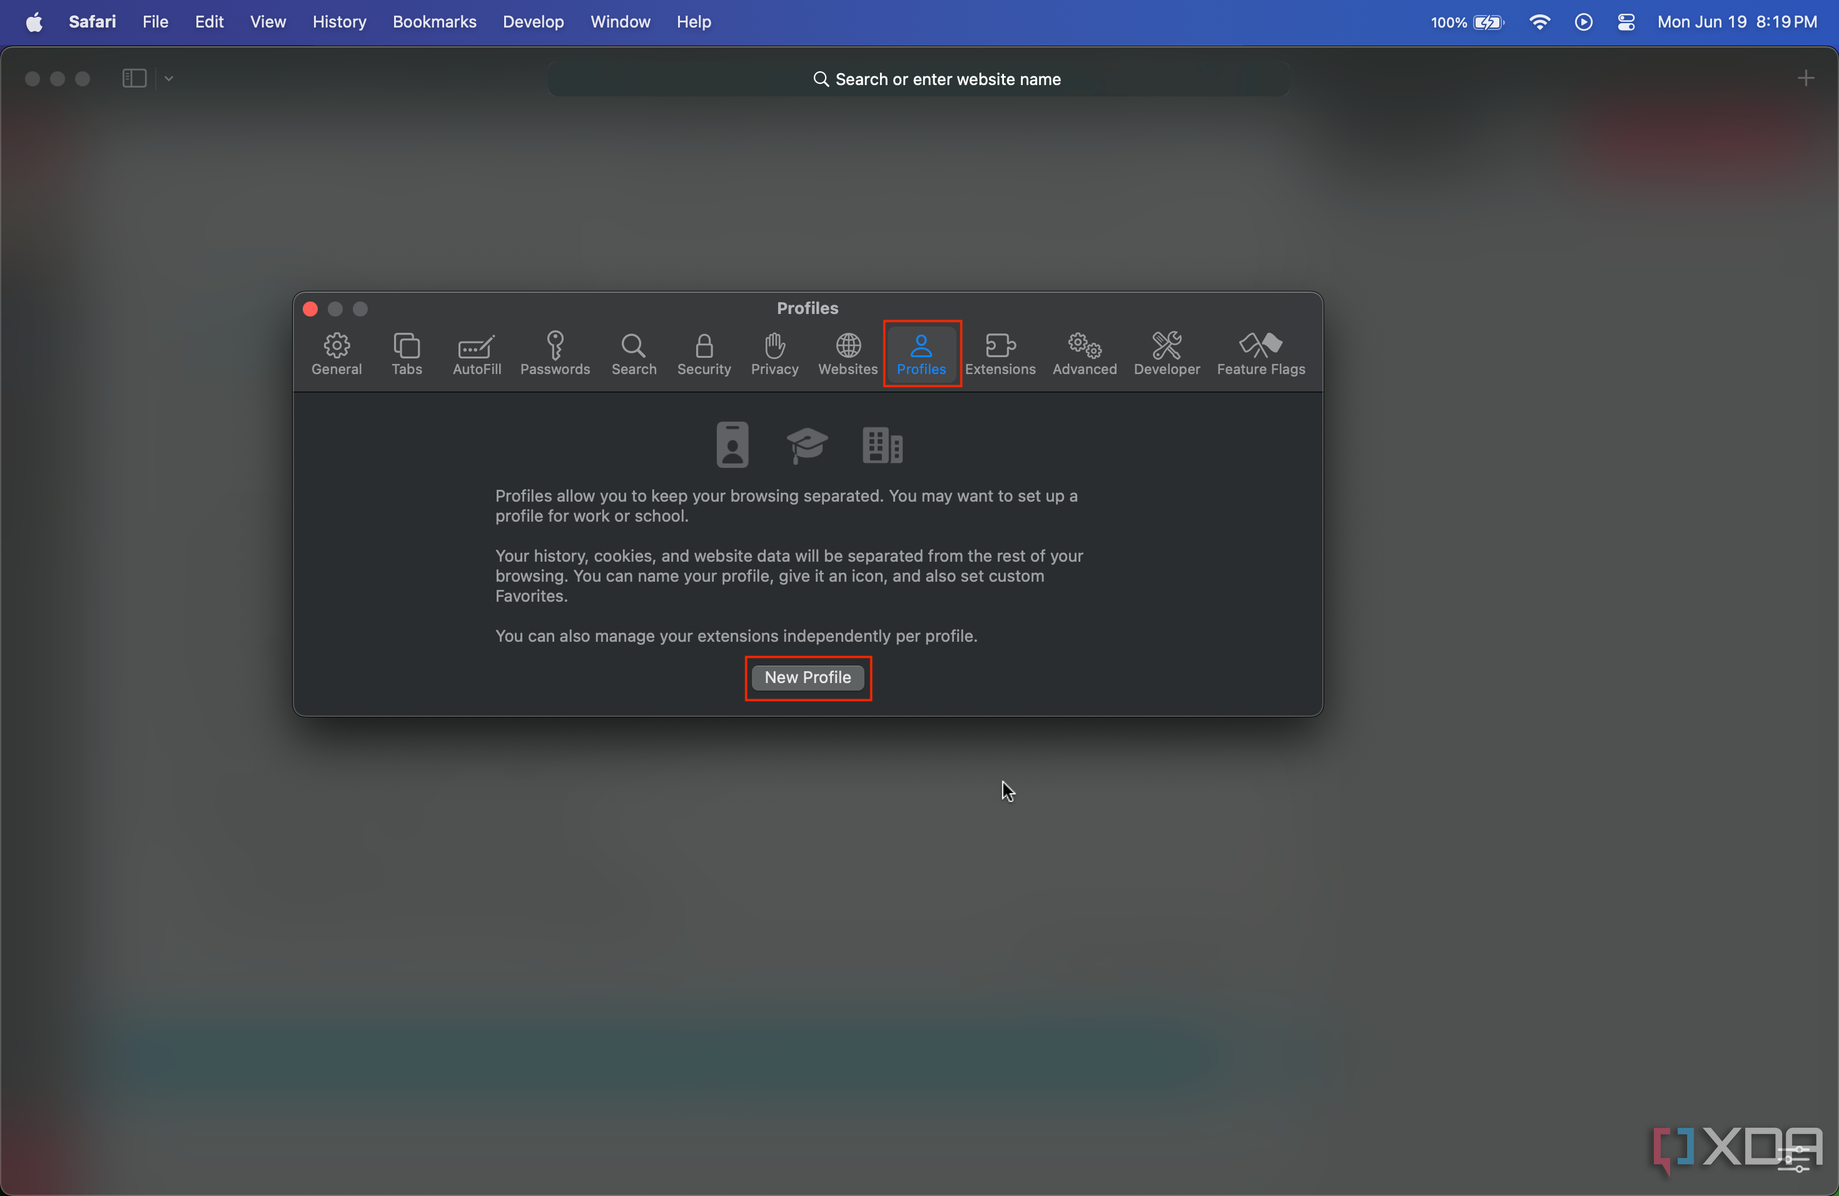
Task: Click the New Profile button
Action: pyautogui.click(x=807, y=677)
